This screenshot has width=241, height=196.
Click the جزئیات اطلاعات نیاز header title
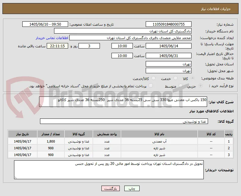[216, 9]
